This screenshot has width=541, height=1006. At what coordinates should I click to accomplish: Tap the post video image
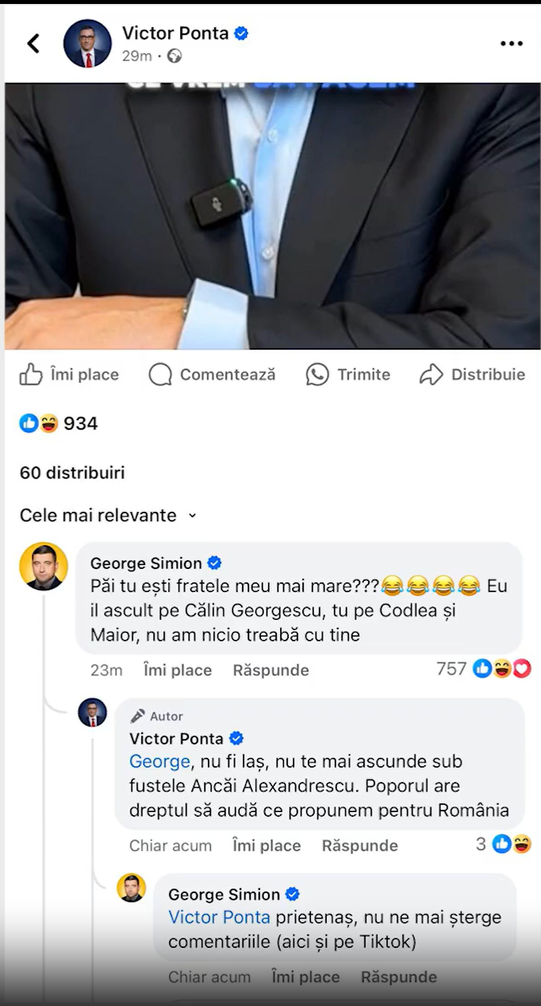tap(272, 216)
